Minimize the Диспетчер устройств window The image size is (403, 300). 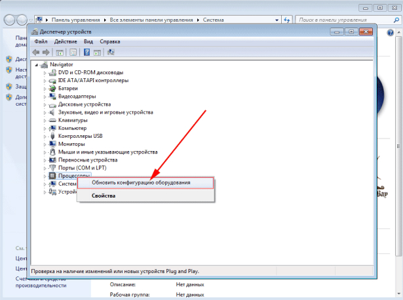click(337, 32)
